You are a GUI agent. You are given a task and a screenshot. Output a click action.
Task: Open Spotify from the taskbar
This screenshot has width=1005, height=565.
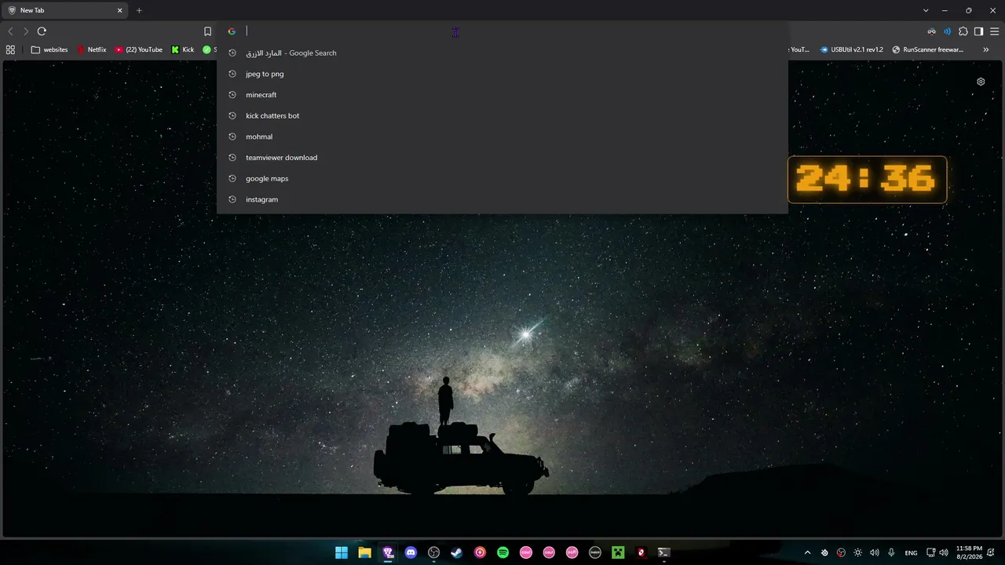(502, 552)
